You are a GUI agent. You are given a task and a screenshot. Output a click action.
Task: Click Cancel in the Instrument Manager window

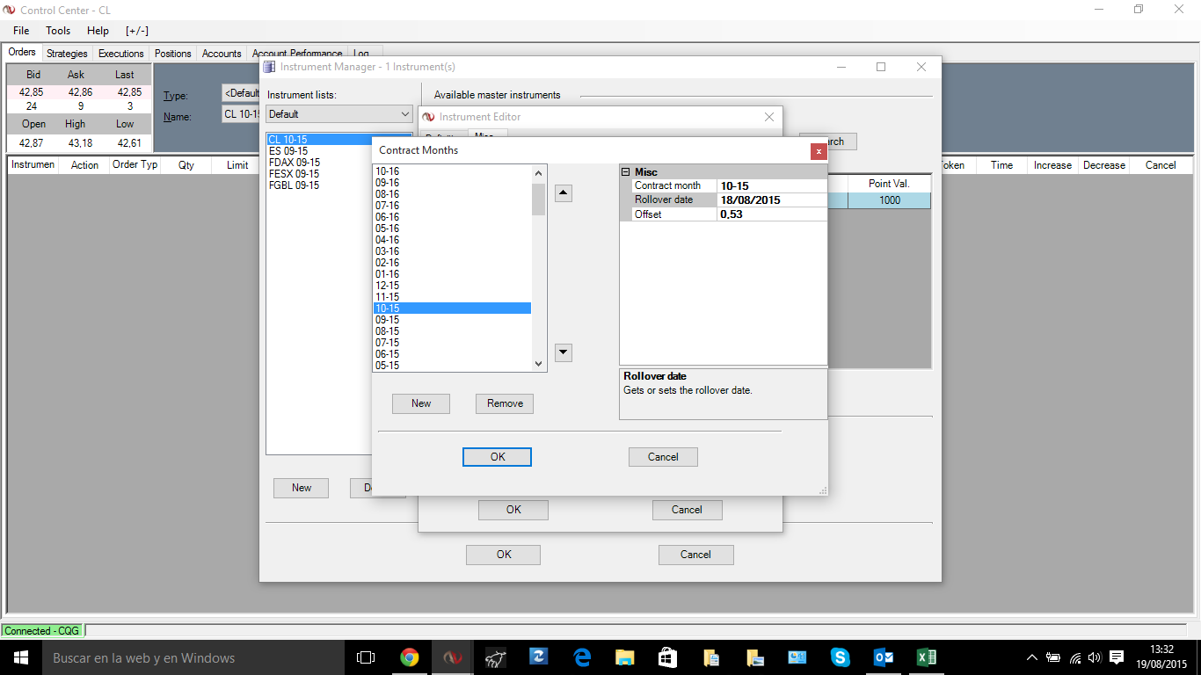[695, 555]
